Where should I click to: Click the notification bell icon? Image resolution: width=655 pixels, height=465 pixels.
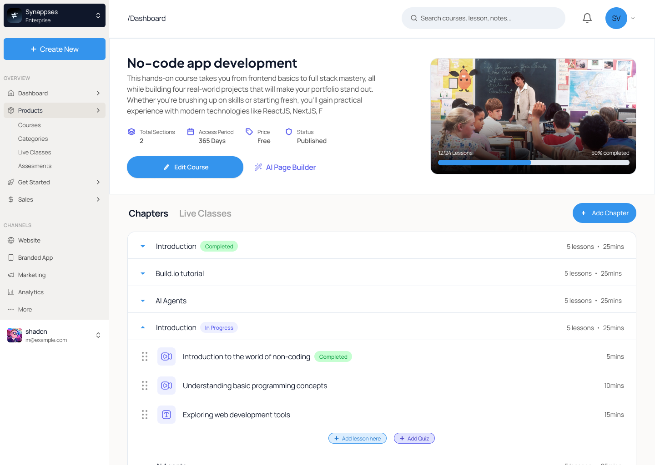(x=587, y=18)
